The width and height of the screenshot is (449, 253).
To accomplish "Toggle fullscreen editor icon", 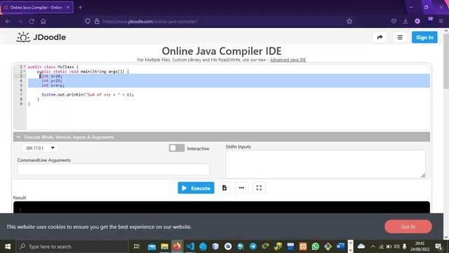I will [259, 188].
